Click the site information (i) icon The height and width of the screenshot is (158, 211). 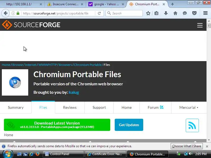click(13, 13)
